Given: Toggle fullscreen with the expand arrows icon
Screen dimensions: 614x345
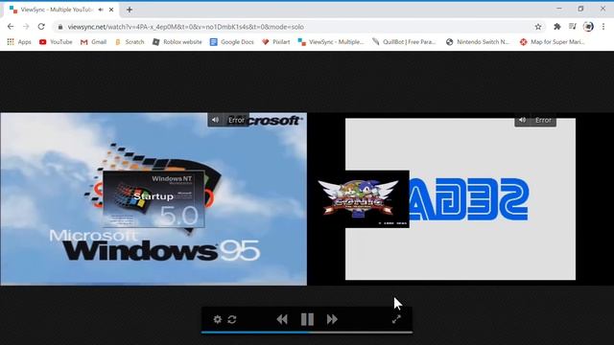Looking at the screenshot, I should click(396, 319).
